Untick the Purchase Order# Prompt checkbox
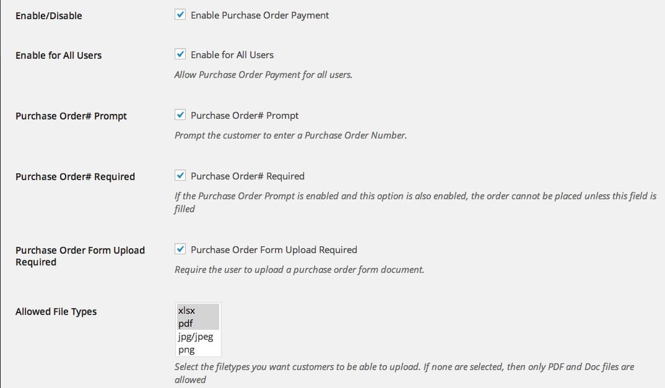This screenshot has width=665, height=388. point(180,115)
